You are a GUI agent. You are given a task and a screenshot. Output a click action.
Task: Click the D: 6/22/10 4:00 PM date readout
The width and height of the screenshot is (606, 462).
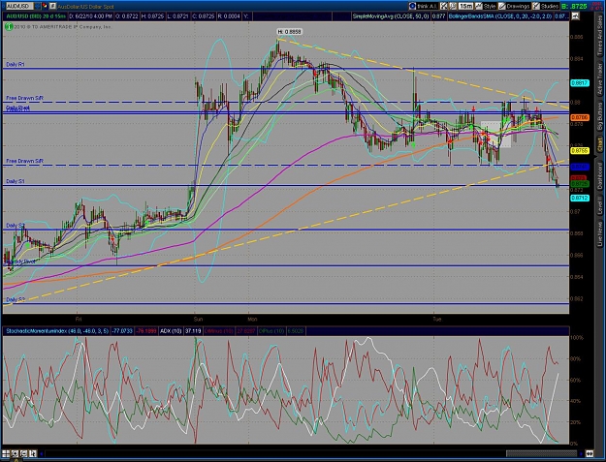tap(91, 16)
